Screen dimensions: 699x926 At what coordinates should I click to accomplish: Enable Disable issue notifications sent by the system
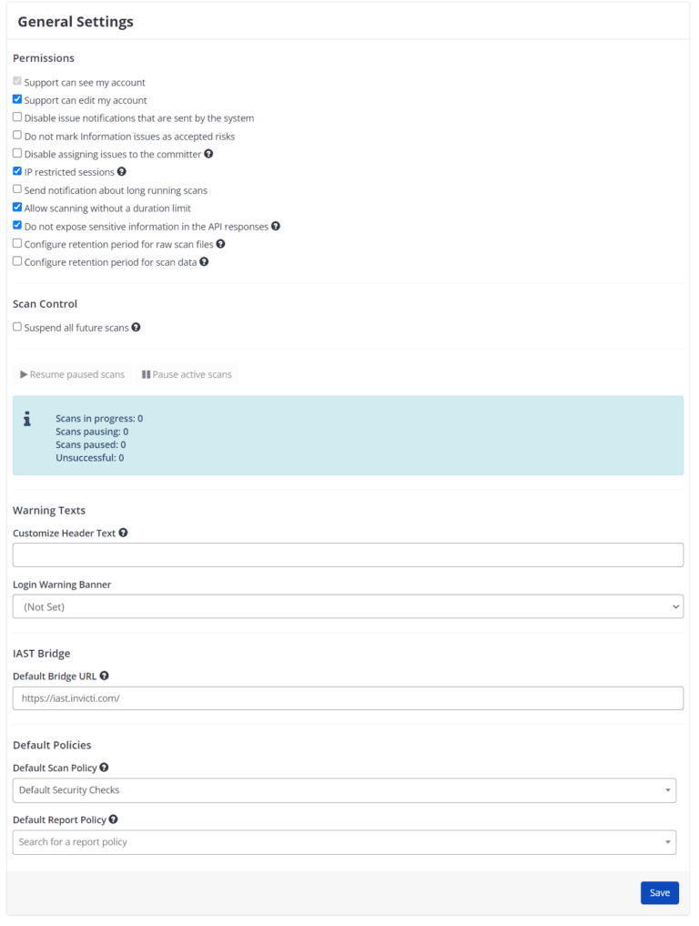click(15, 117)
